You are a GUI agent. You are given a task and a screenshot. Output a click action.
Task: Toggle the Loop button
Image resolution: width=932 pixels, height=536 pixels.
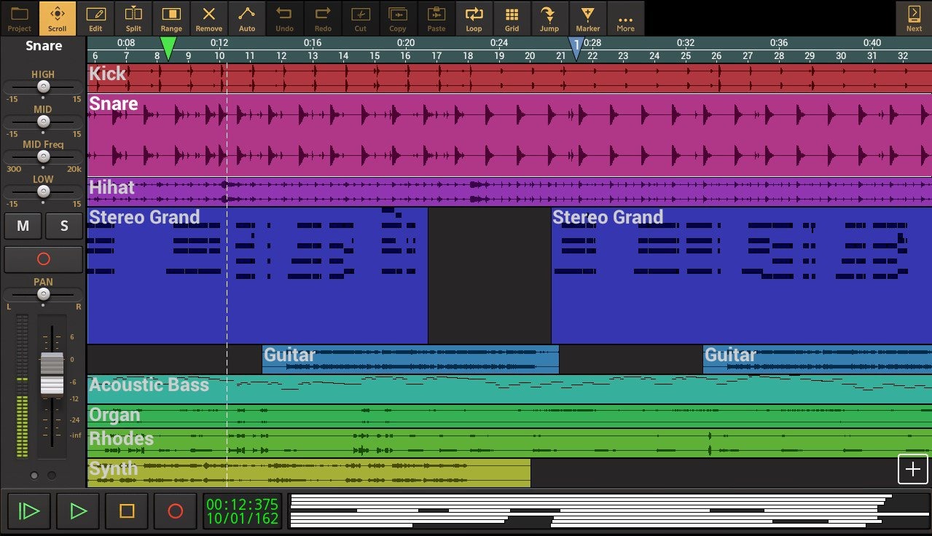pos(474,19)
